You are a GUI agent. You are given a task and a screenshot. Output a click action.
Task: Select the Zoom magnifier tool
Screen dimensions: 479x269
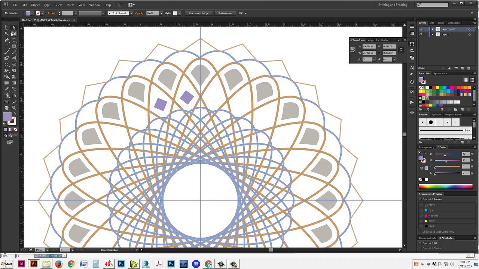(x=14, y=108)
